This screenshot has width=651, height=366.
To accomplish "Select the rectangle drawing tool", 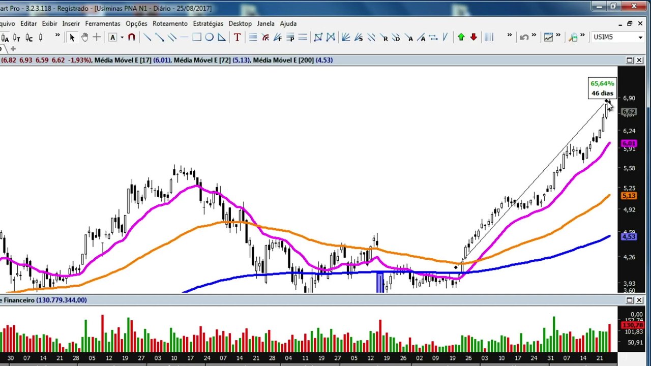I will 196,37.
